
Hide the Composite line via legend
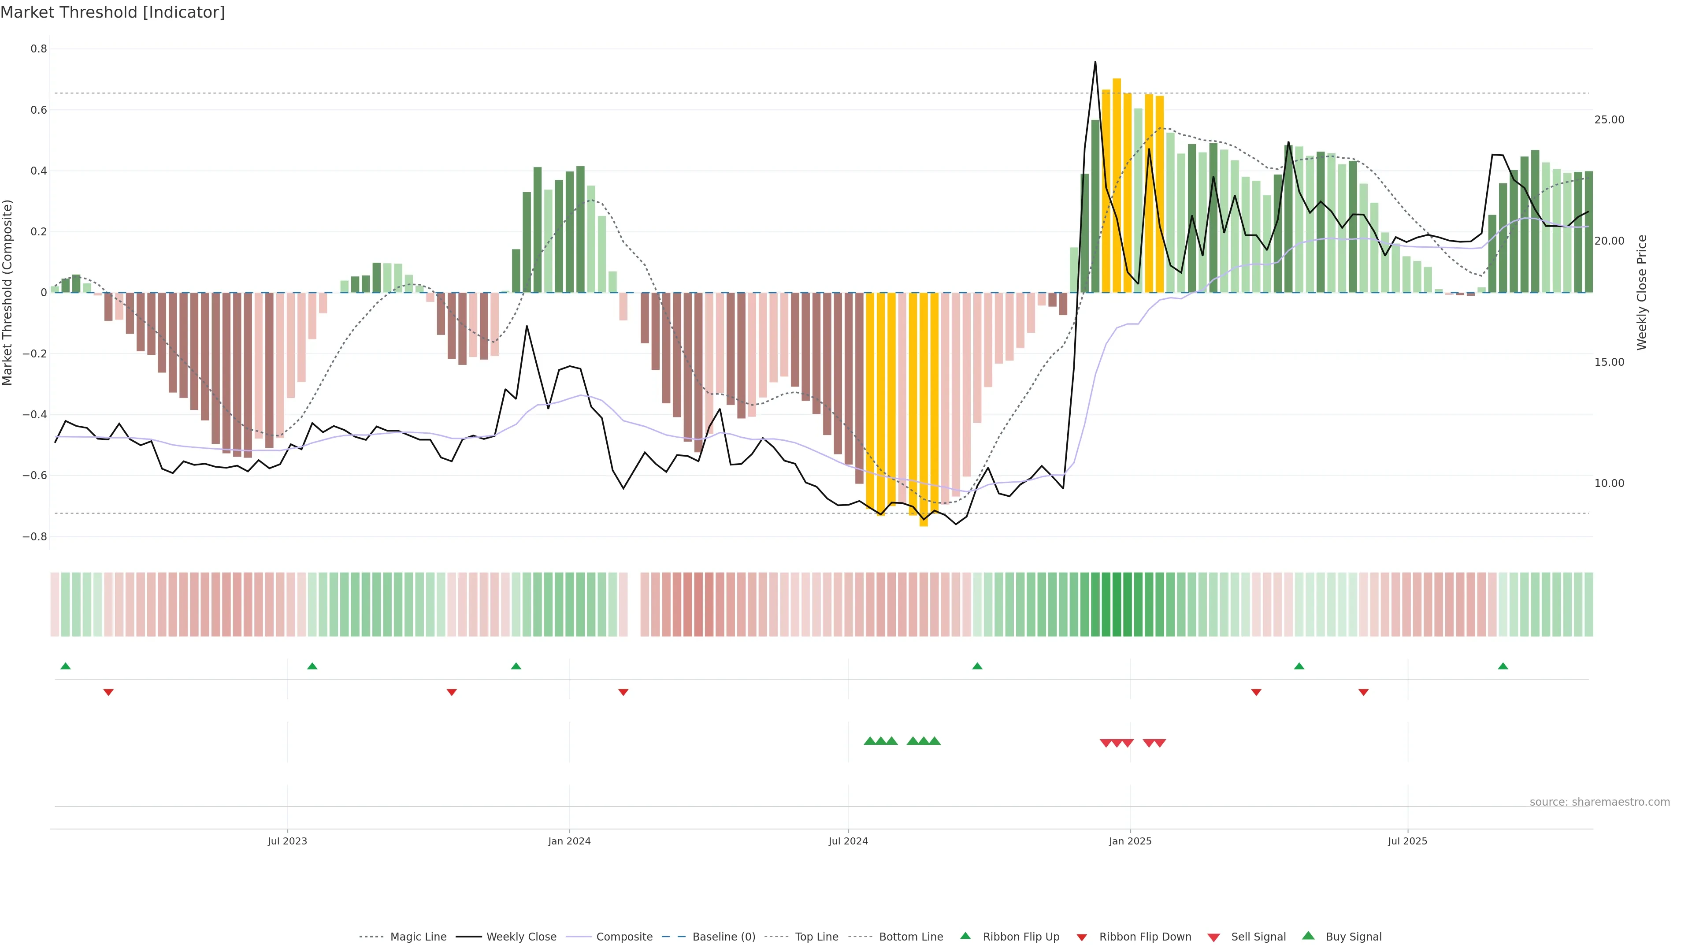coord(624,937)
